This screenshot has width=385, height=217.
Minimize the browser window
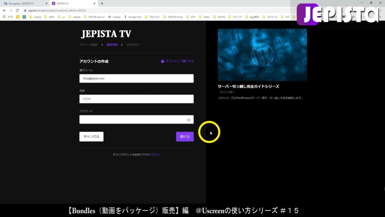362,3
